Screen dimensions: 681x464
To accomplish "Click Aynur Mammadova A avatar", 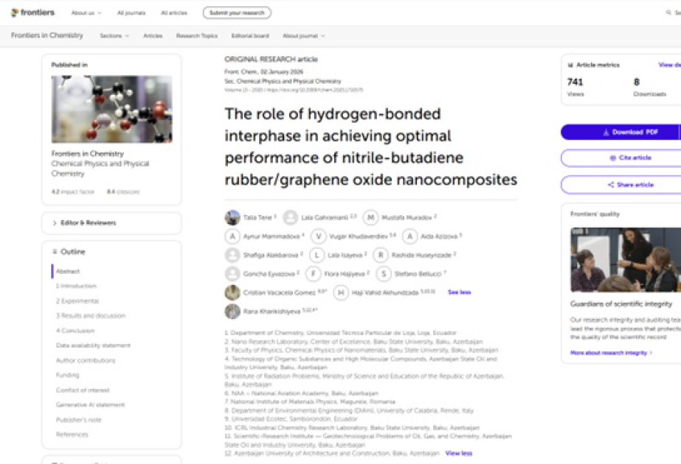I will 232,236.
